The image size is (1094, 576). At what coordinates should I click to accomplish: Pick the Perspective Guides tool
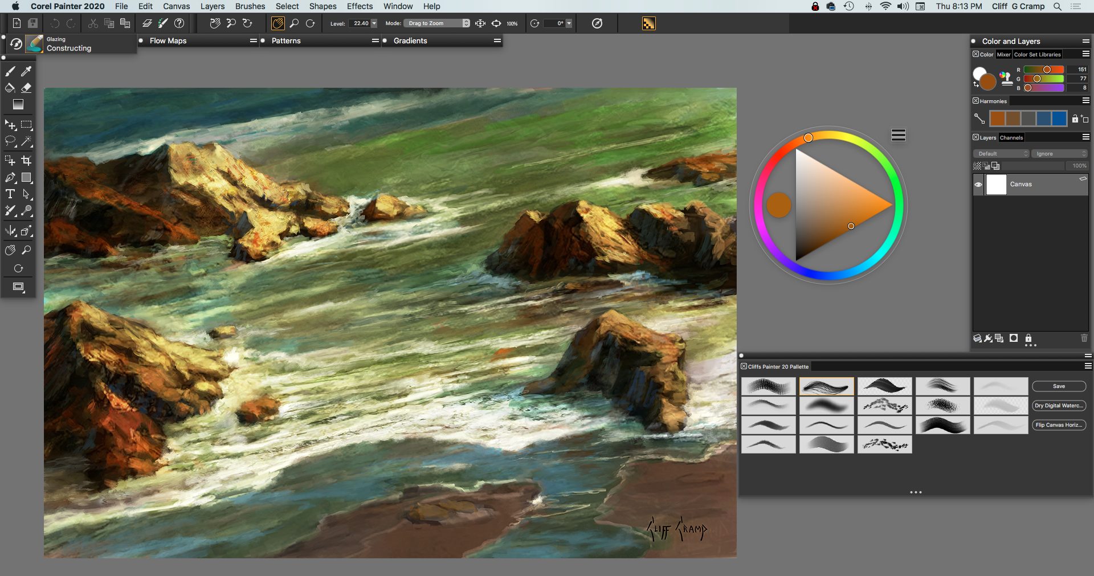[26, 231]
